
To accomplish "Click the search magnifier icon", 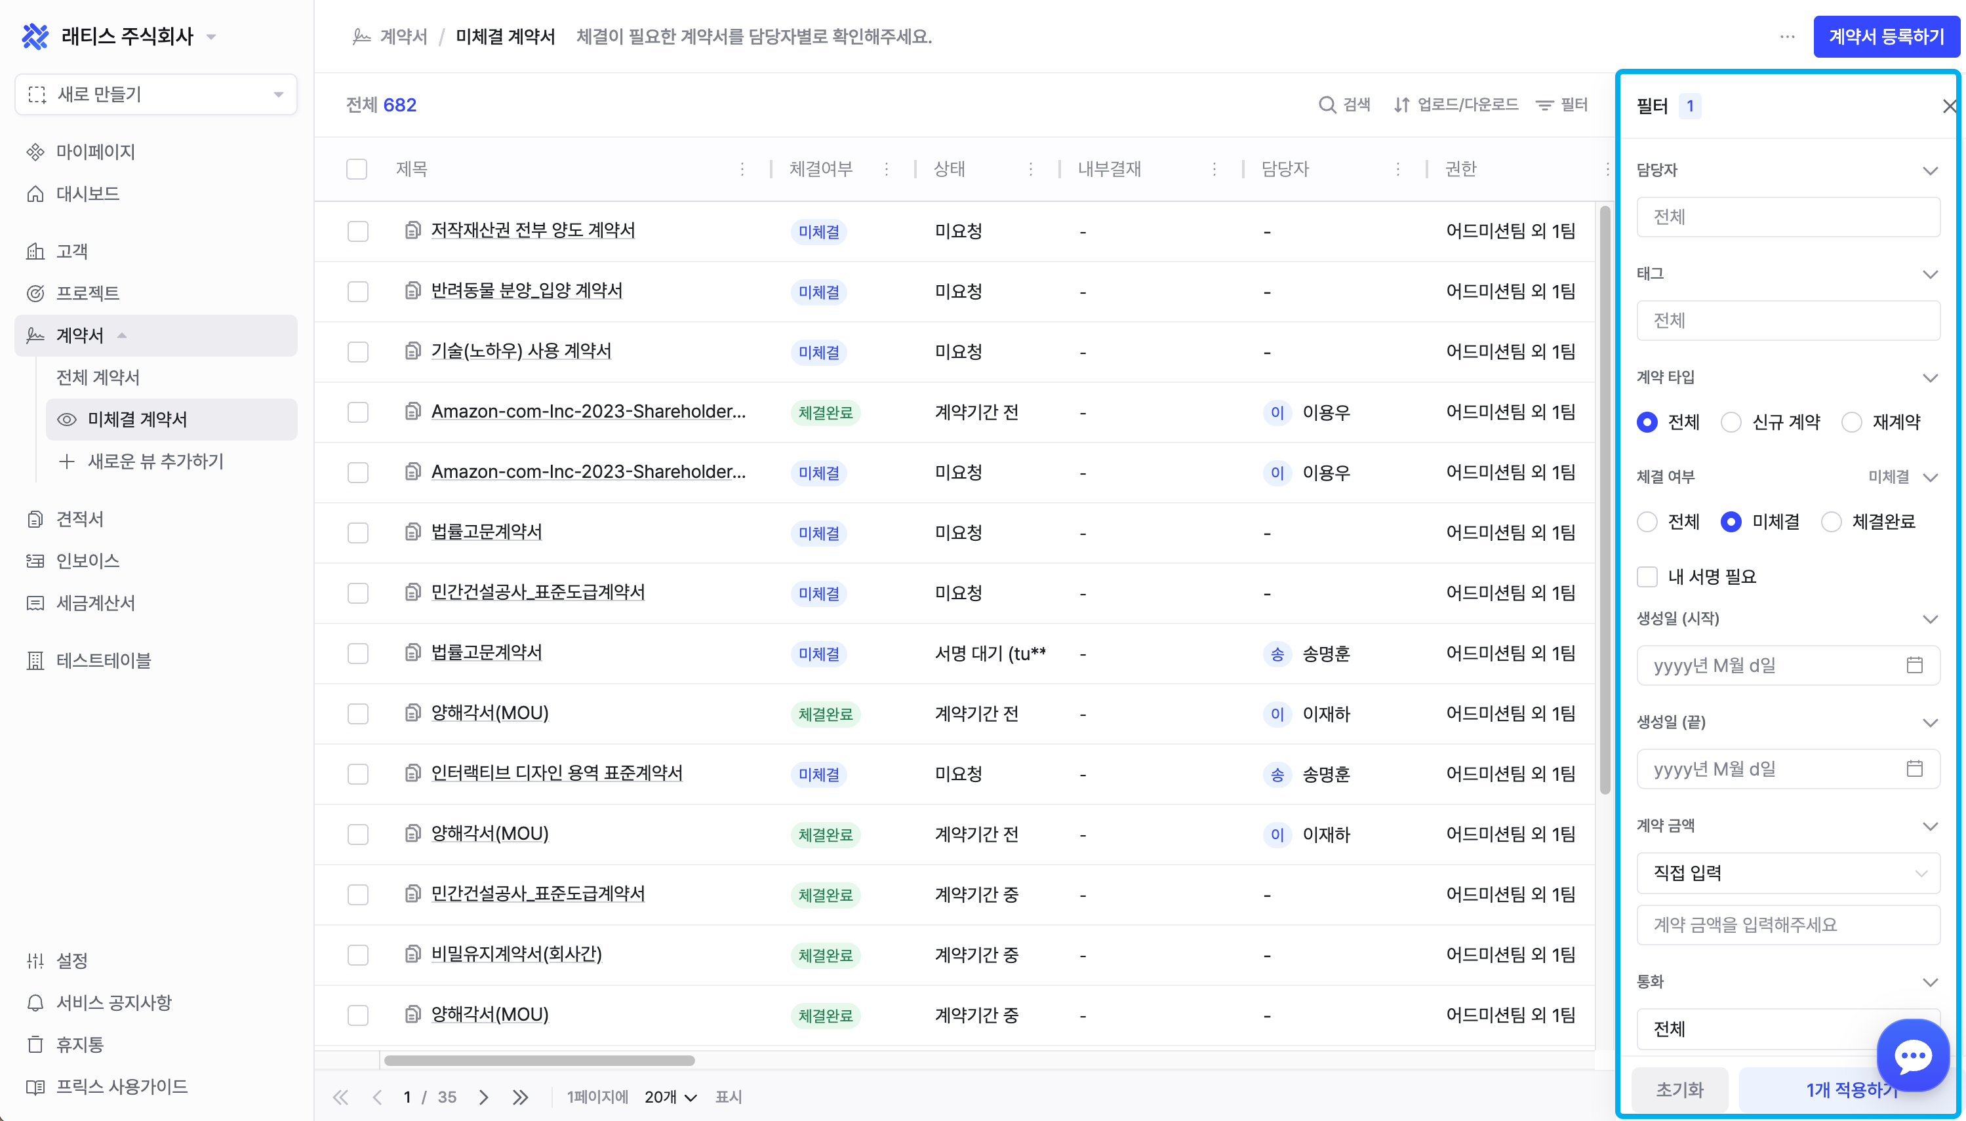I will tap(1326, 105).
